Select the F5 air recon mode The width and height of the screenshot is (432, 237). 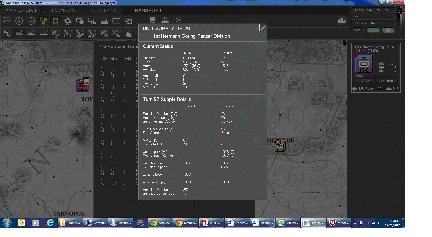[55, 33]
